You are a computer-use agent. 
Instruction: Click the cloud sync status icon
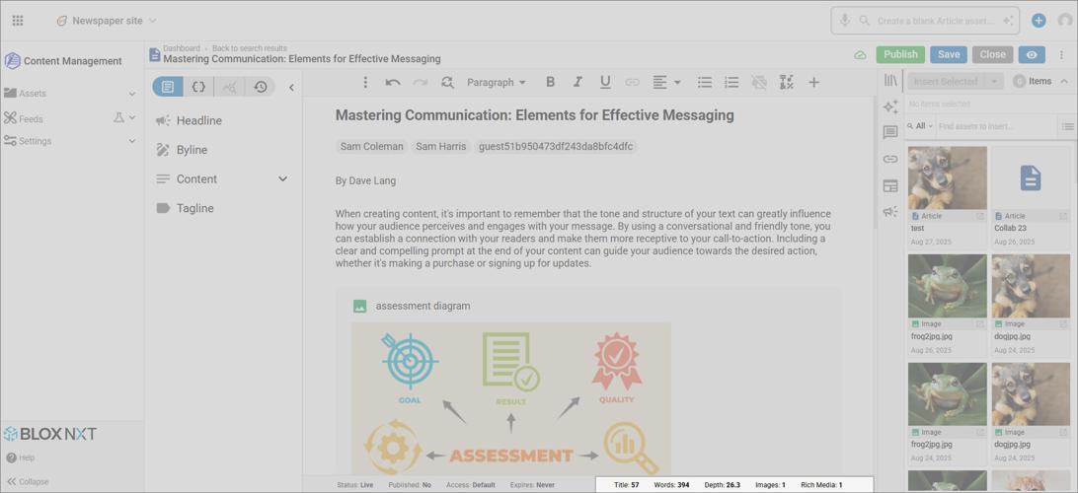[x=860, y=55]
